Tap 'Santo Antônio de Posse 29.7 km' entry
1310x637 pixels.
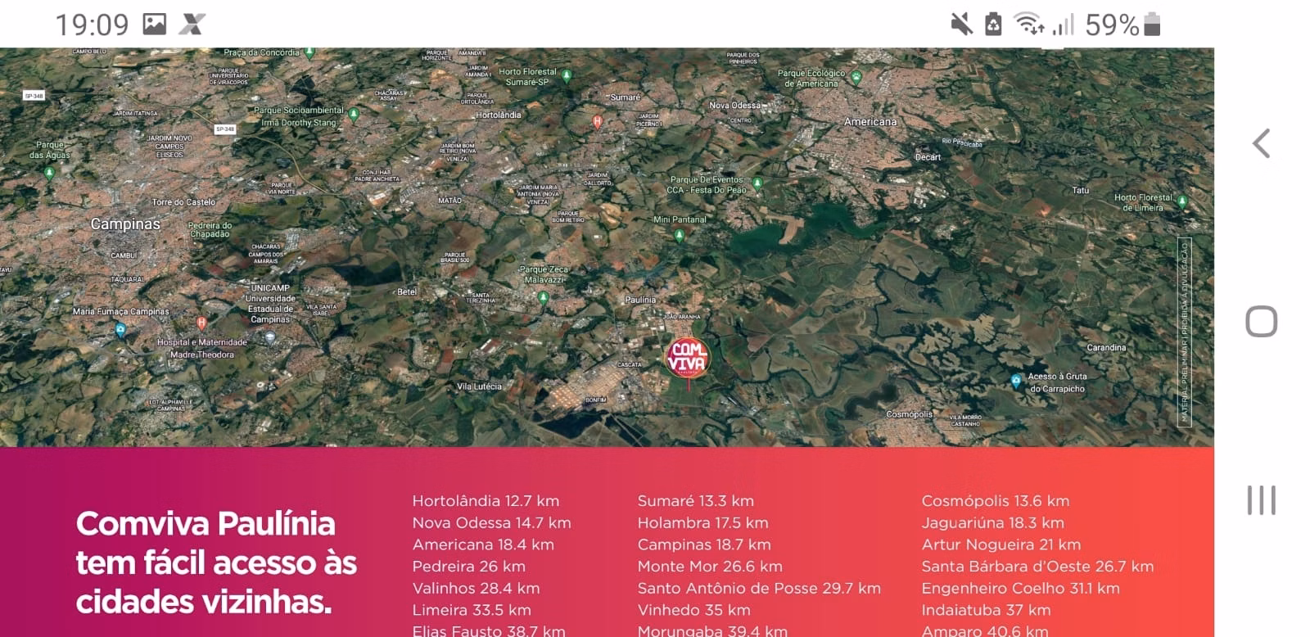coord(759,588)
